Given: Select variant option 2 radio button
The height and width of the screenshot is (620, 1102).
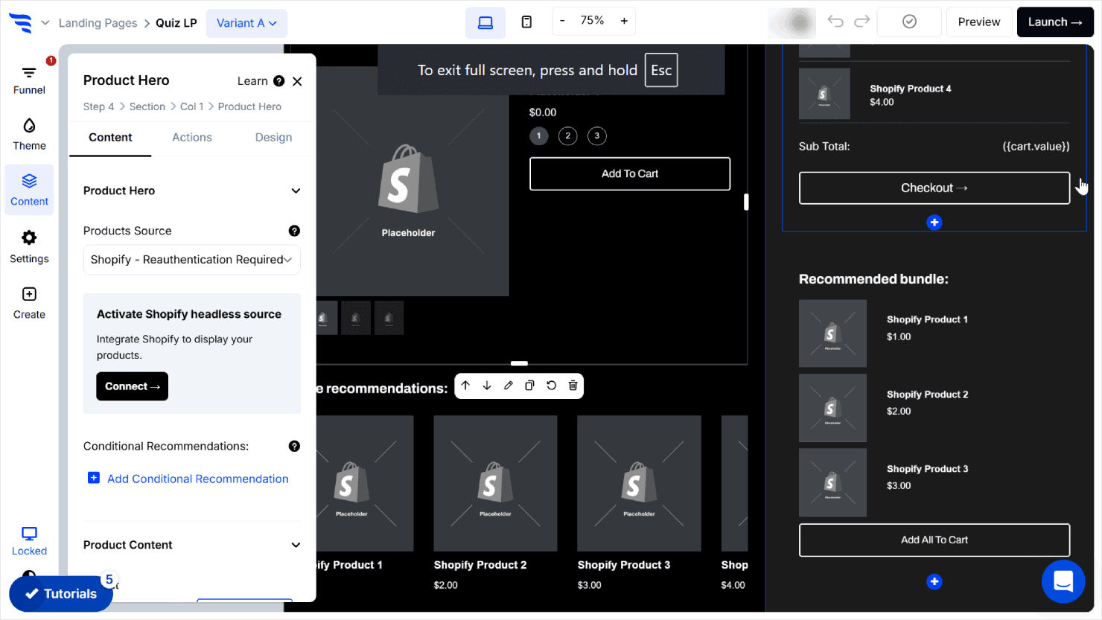Looking at the screenshot, I should [567, 135].
